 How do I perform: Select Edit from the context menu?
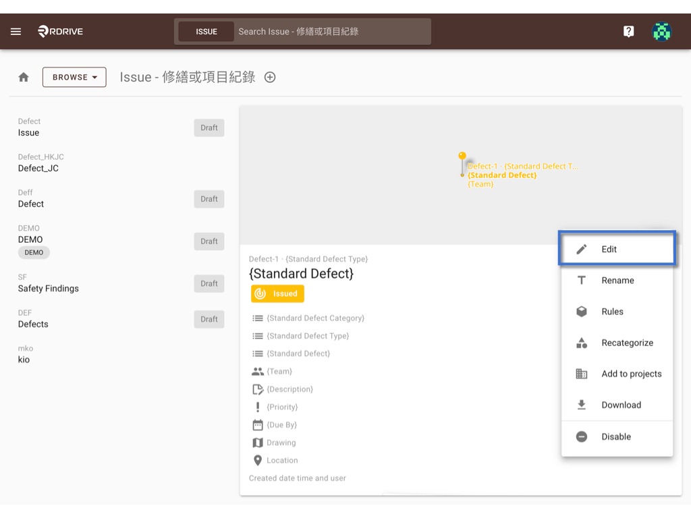617,250
